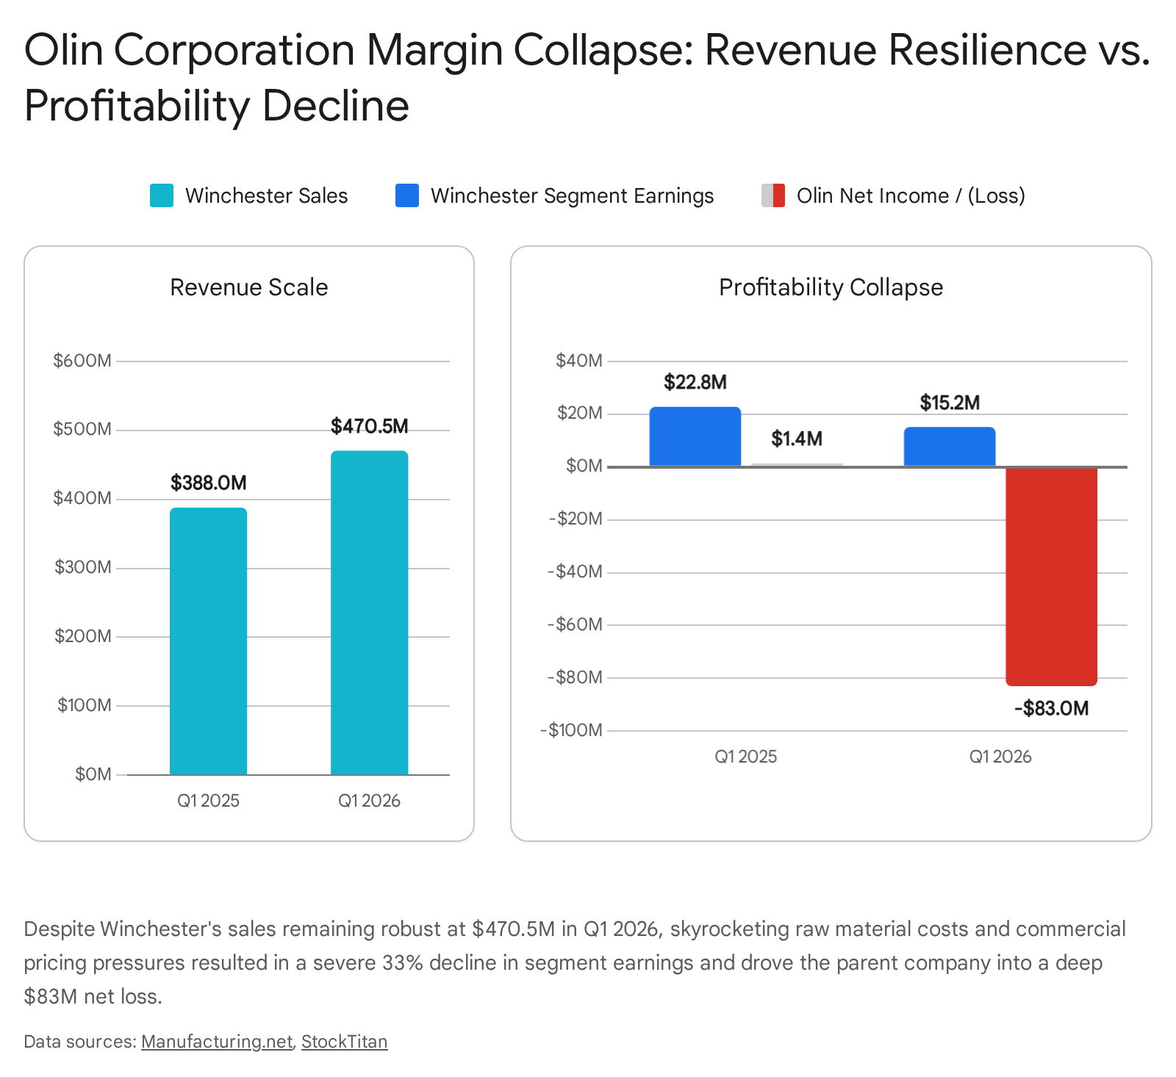Image resolution: width=1176 pixels, height=1077 pixels.
Task: Click Q1 2026 axis label in Revenue Scale chart
Action: pos(369,801)
